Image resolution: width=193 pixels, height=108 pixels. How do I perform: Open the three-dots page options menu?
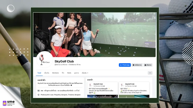[150, 73]
